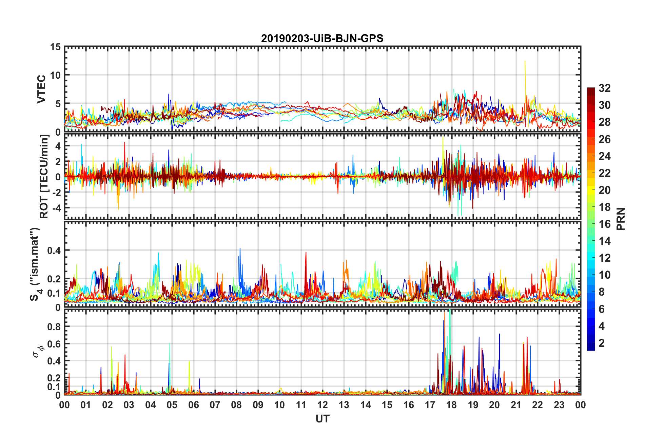The image size is (645, 438).
Task: Click x-axis tick label 21
Action: tap(516, 405)
